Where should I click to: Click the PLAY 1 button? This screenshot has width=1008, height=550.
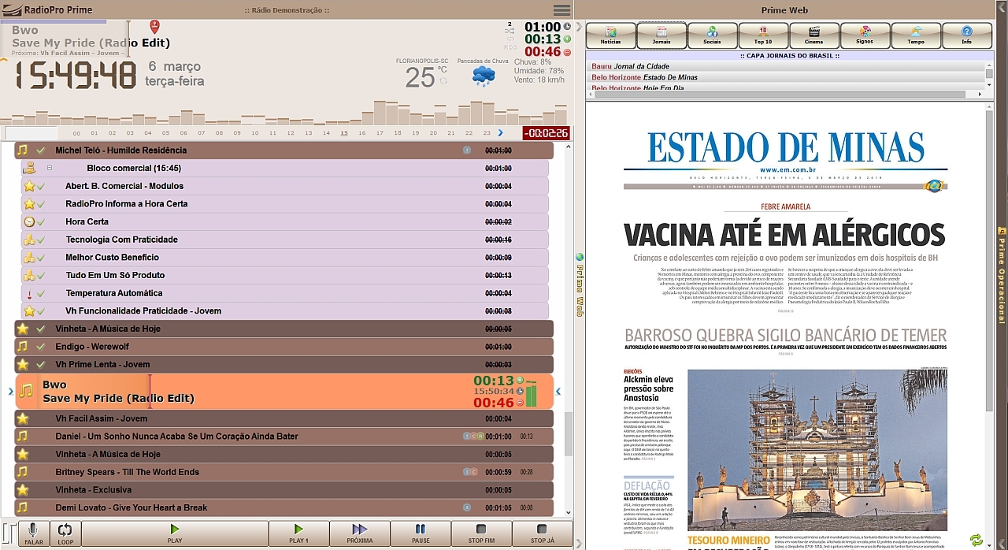(x=299, y=533)
